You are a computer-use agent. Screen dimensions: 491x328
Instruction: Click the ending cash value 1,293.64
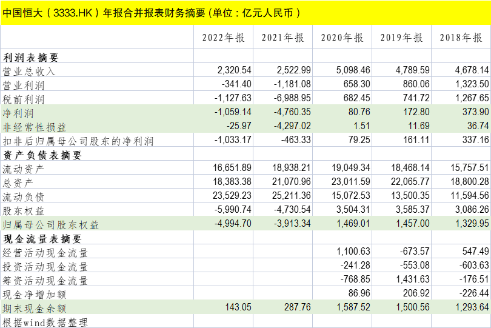472,307
